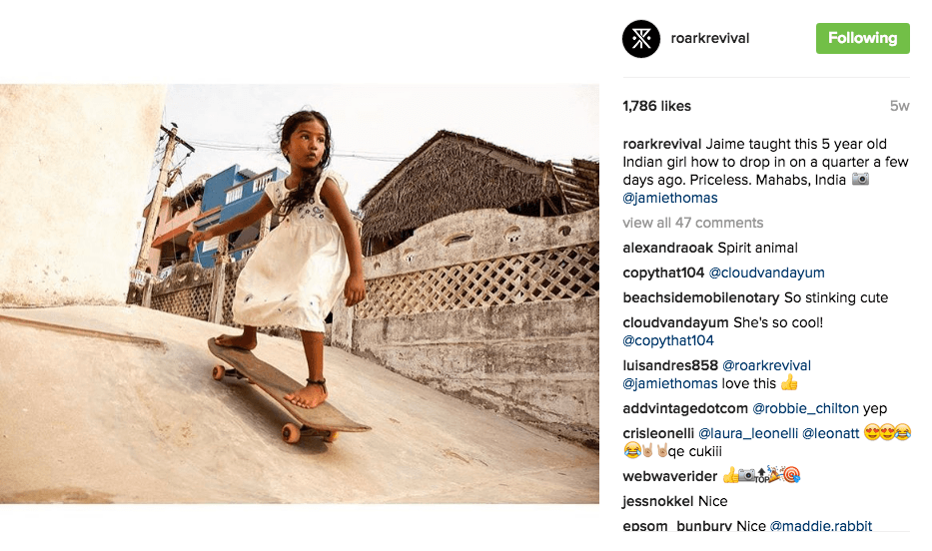Visit beachsidemobilenotary commenter profile
This screenshot has height=551, width=932.
(x=700, y=297)
